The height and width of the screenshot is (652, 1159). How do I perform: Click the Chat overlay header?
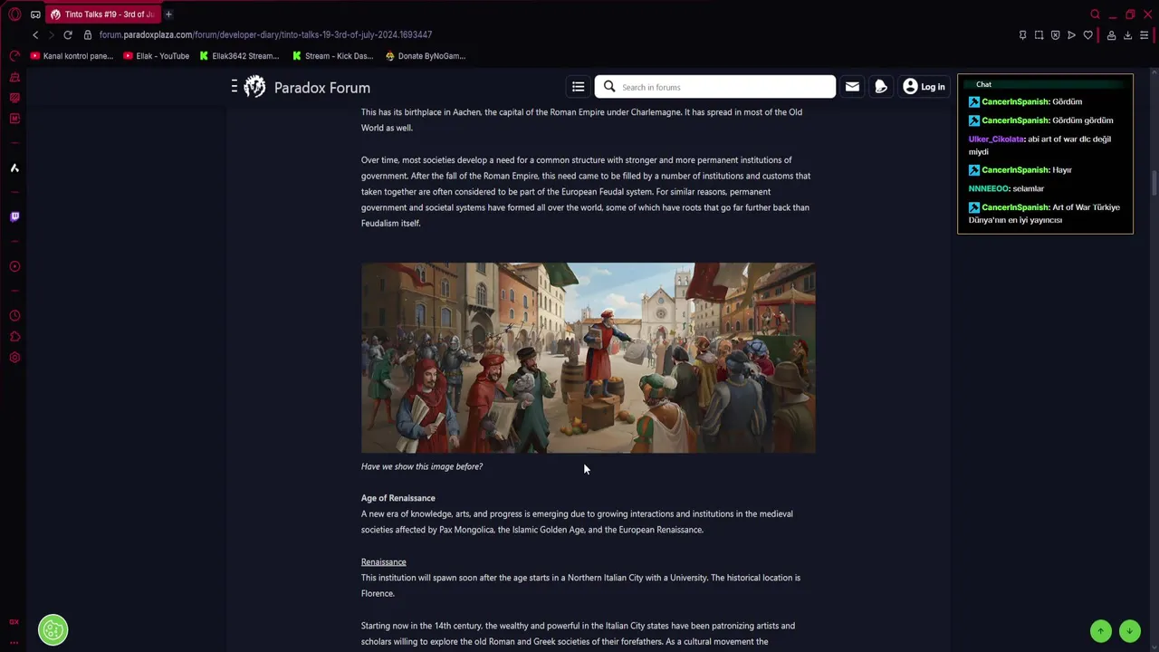[x=1045, y=84]
